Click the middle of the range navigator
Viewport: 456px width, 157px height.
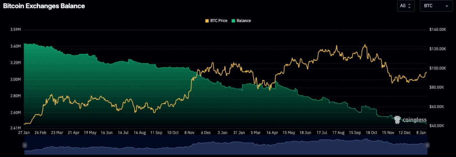pos(226,145)
